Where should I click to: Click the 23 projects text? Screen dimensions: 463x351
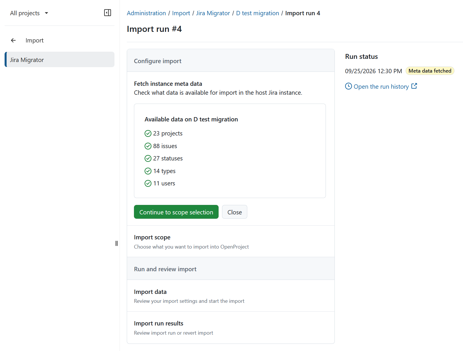pos(168,133)
